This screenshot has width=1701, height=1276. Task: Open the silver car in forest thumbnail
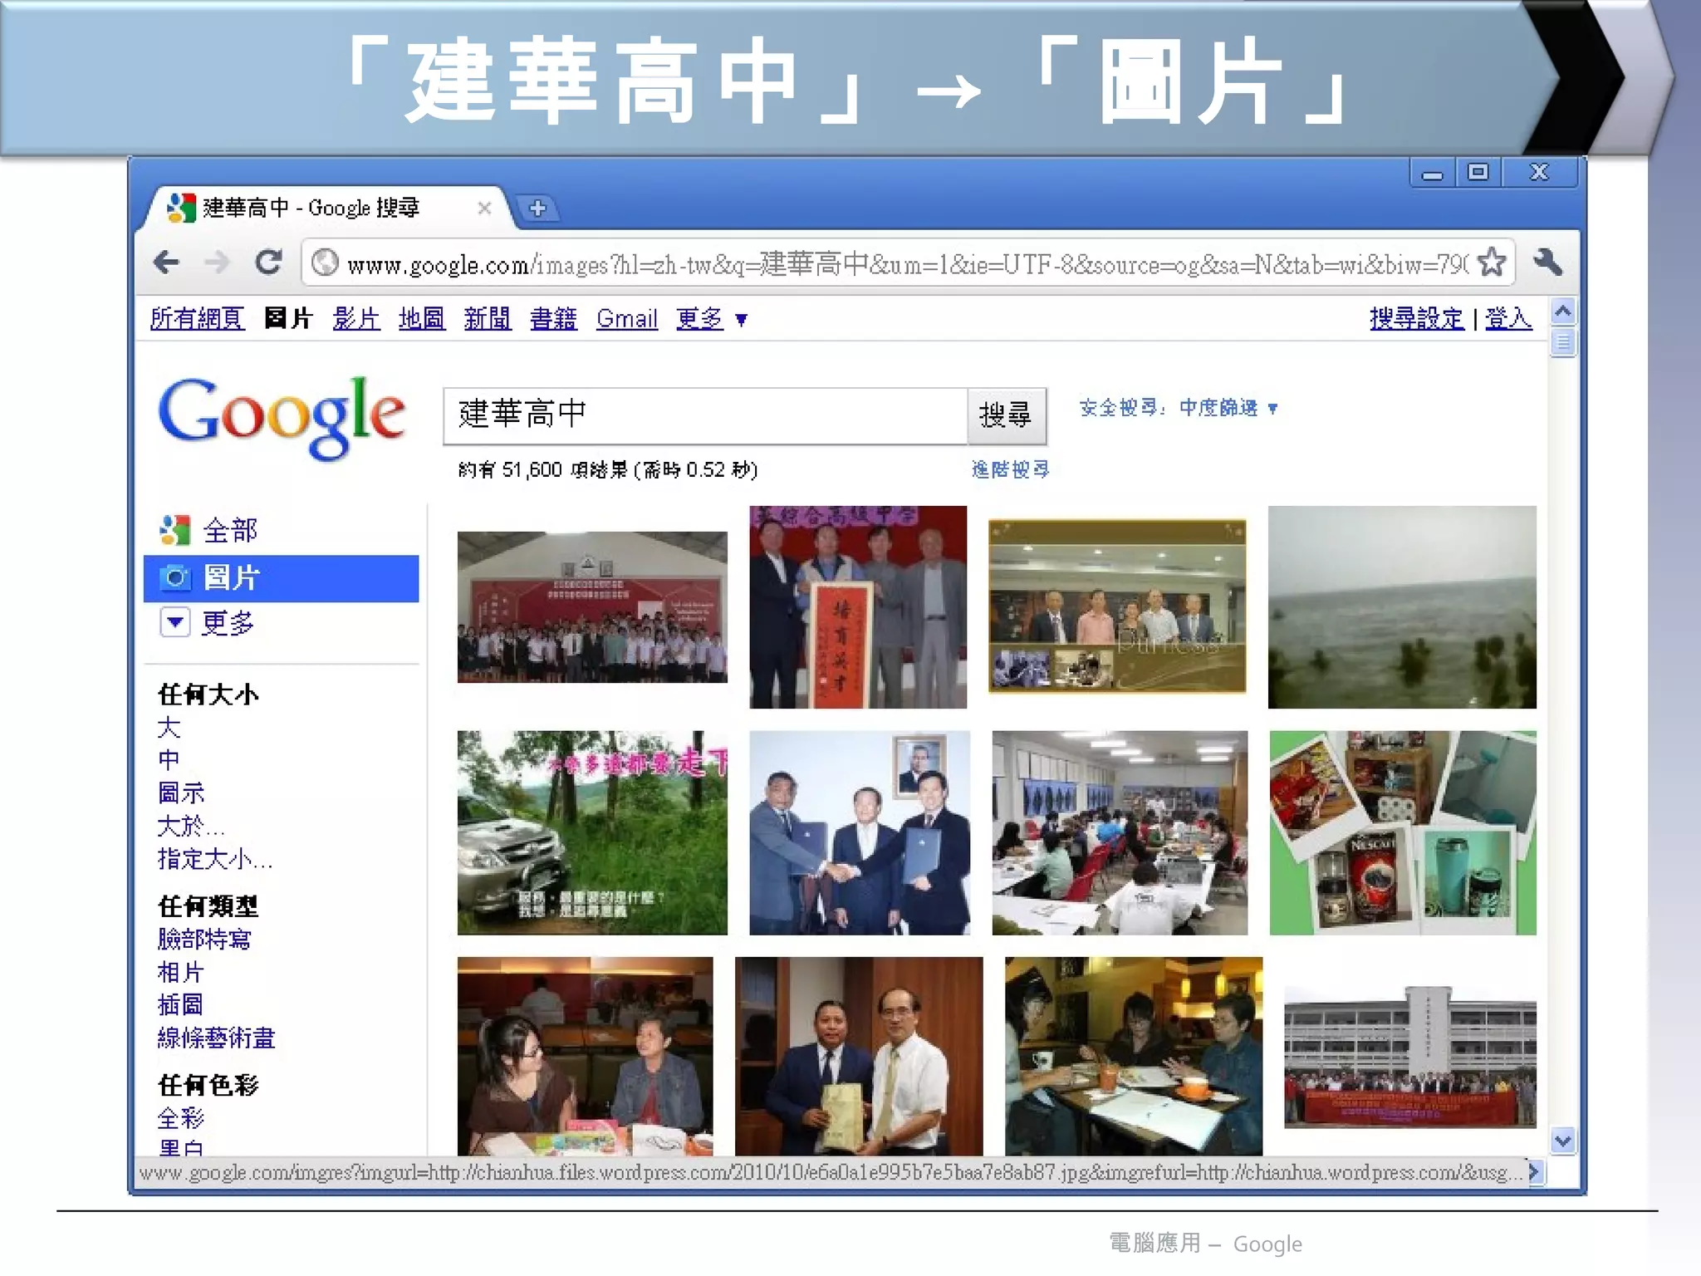[x=592, y=832]
